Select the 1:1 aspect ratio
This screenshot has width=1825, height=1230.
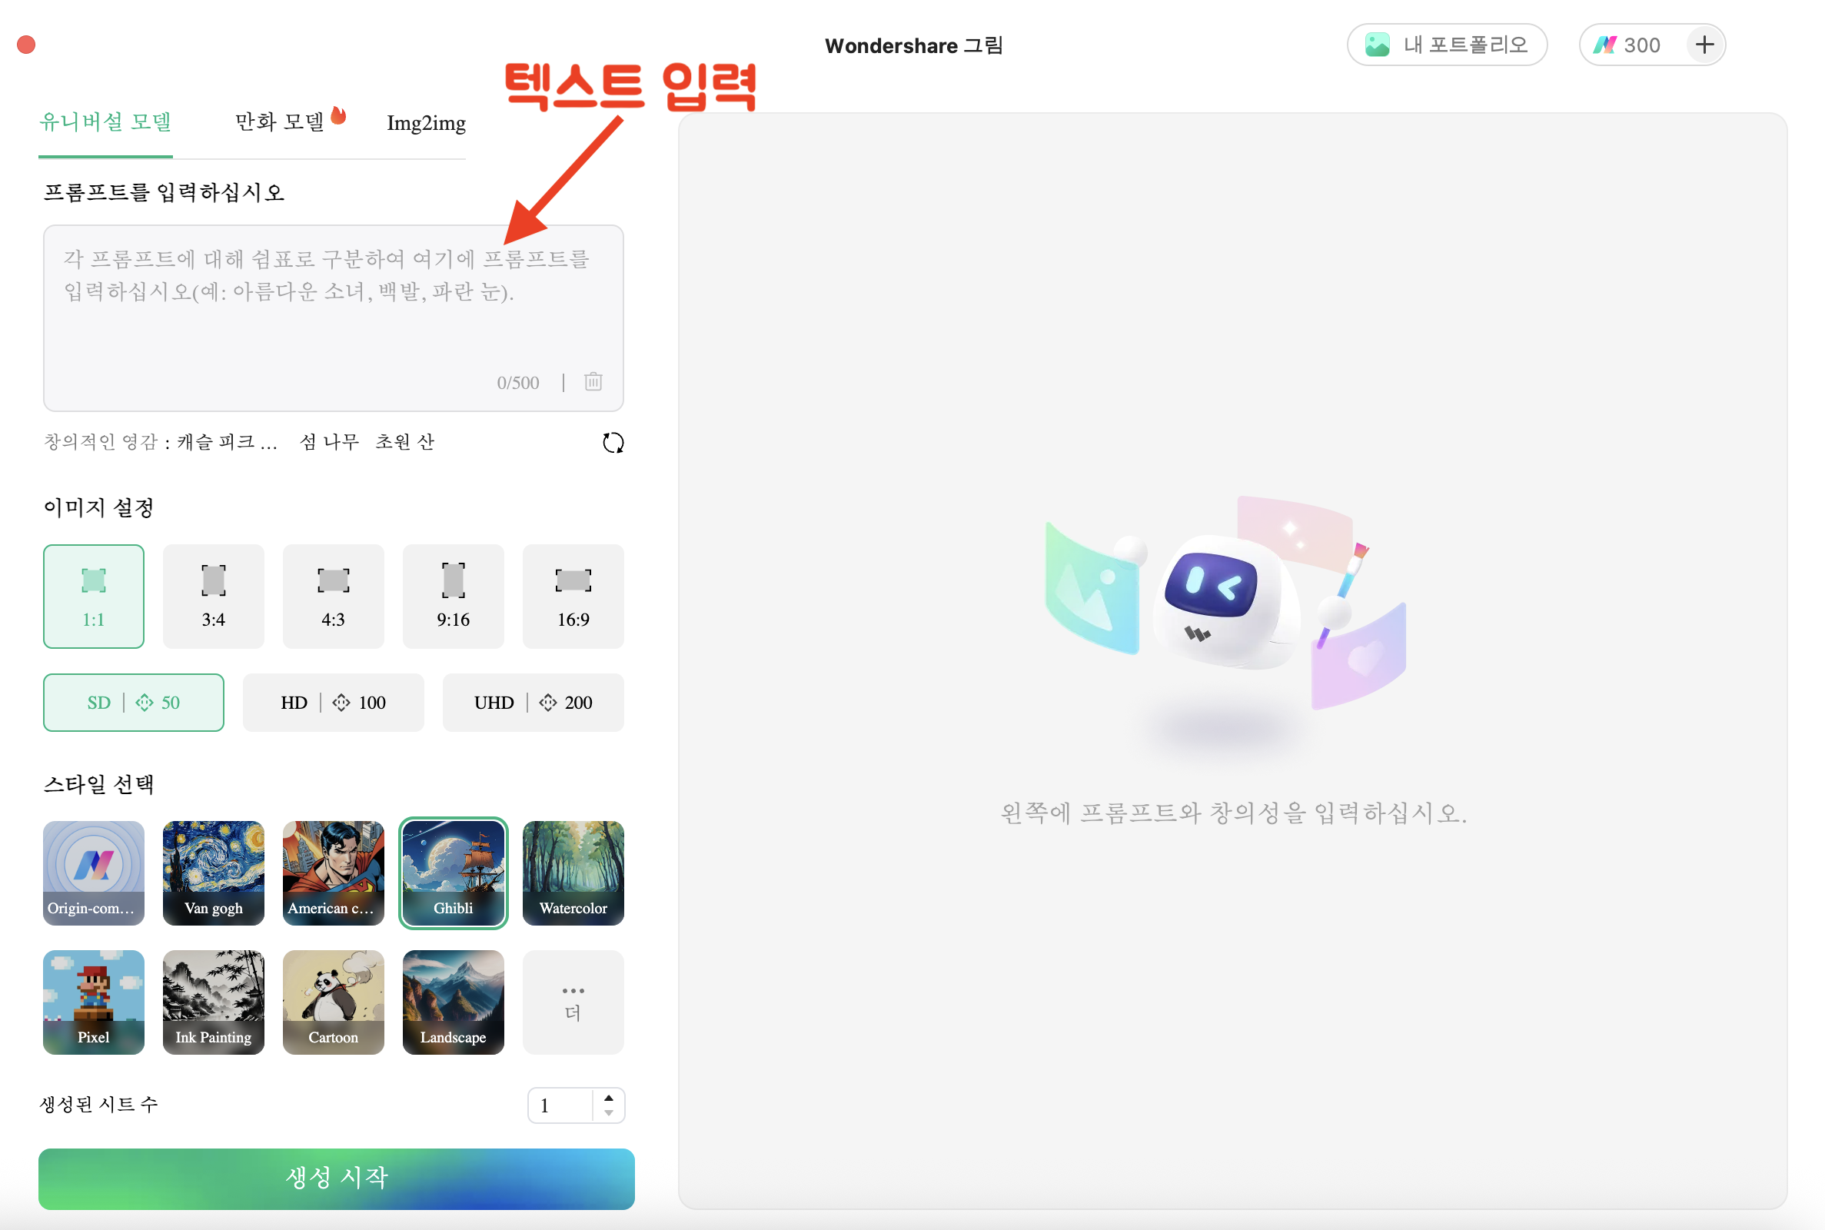[93, 597]
